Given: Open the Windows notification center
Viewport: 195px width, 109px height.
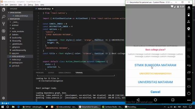Looking at the screenshot, I should tap(190, 107).
